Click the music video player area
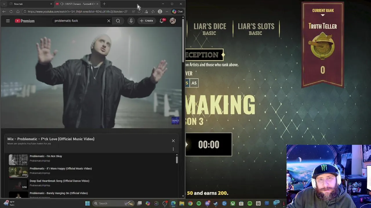Screen dimensions: 371x208 91,77
